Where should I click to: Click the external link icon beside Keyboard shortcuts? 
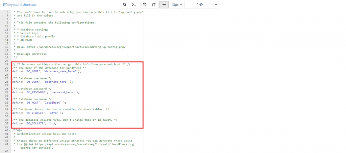[5, 5]
